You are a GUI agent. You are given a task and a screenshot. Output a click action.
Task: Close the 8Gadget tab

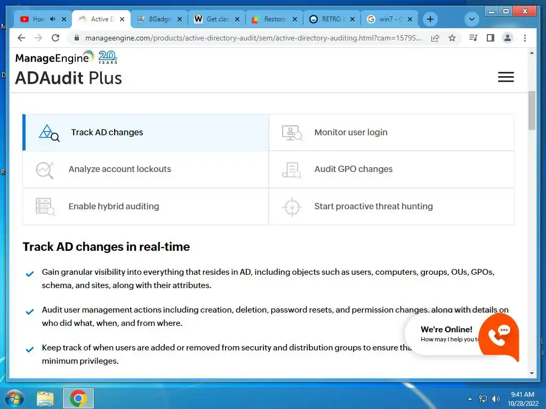pyautogui.click(x=180, y=19)
